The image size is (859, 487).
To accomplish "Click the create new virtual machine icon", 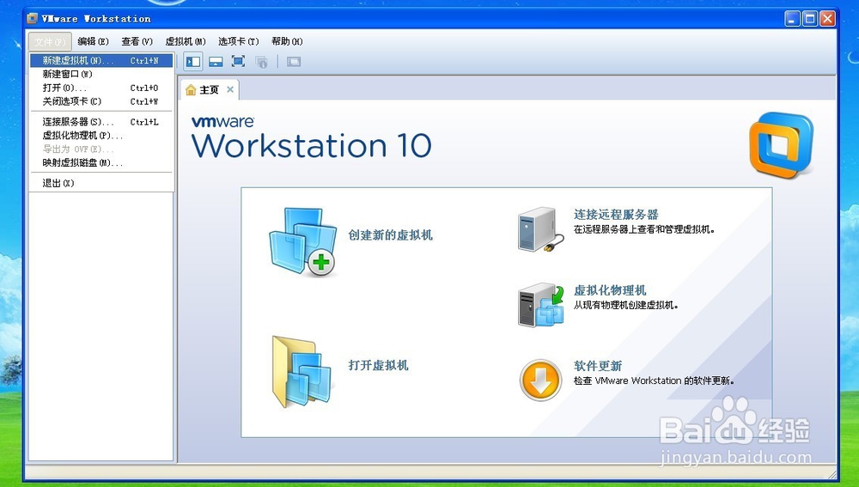I will (x=303, y=241).
